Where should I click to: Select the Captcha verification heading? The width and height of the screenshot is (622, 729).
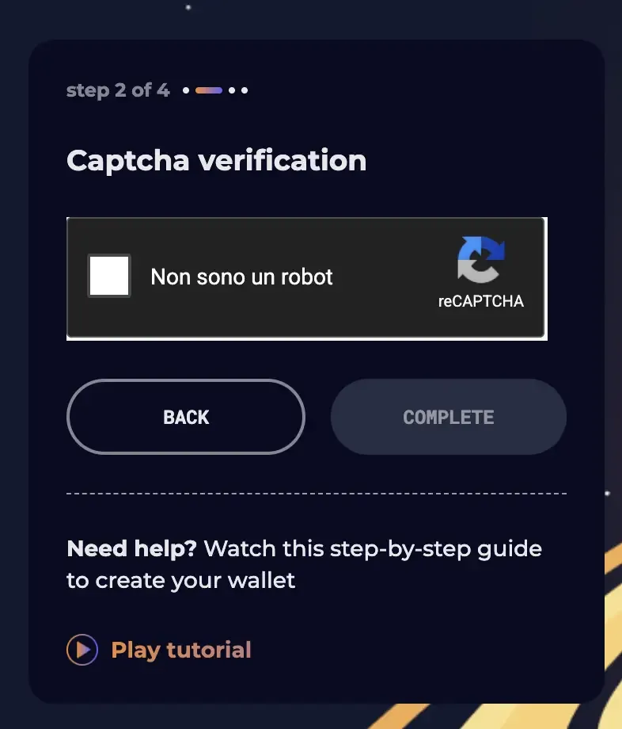click(215, 160)
